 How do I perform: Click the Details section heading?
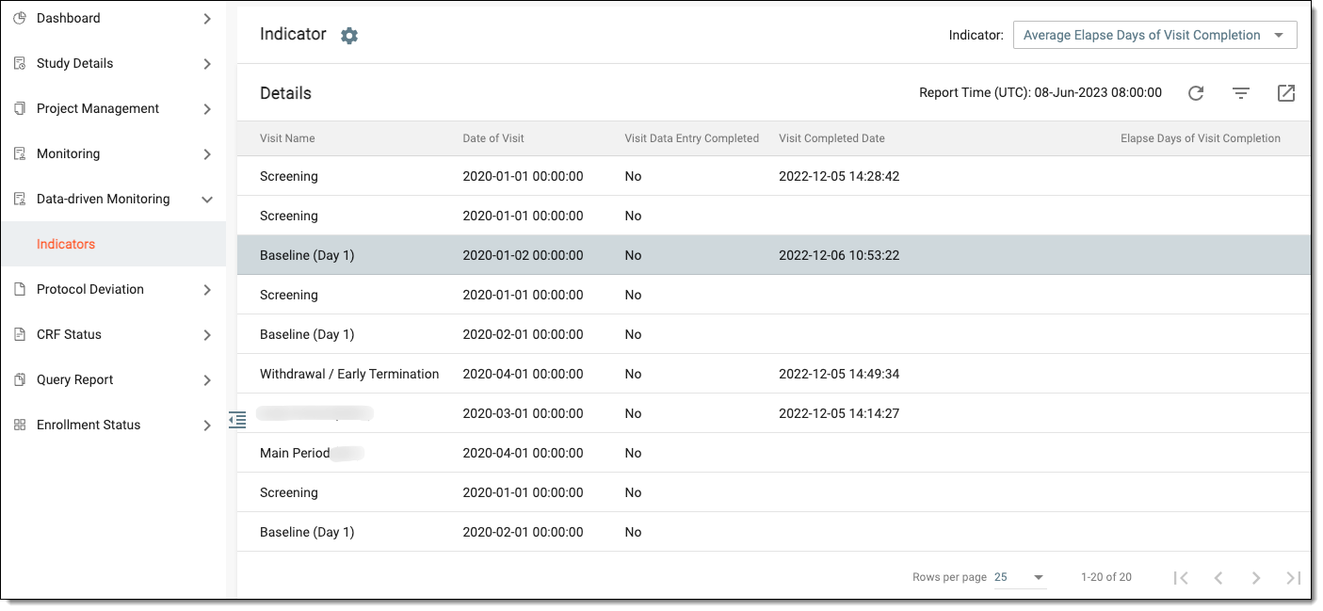point(285,93)
